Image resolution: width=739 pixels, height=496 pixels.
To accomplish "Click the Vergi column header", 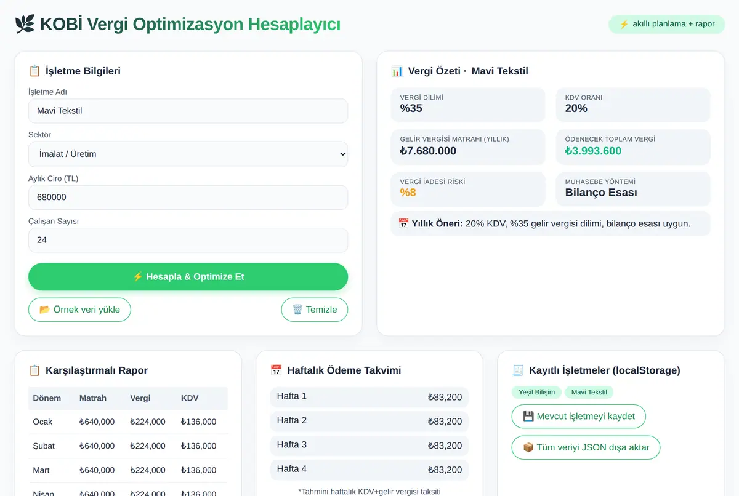I will tap(141, 398).
